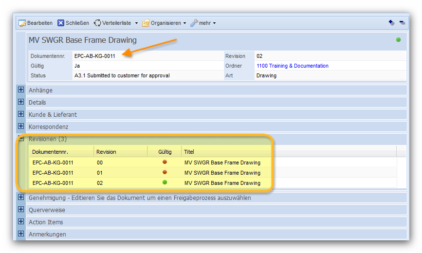Open the Organisieren dropdown arrow
Viewport: 422px width, 253px height.
[x=185, y=23]
